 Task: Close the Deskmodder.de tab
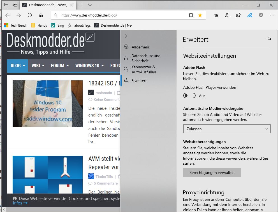71,5
